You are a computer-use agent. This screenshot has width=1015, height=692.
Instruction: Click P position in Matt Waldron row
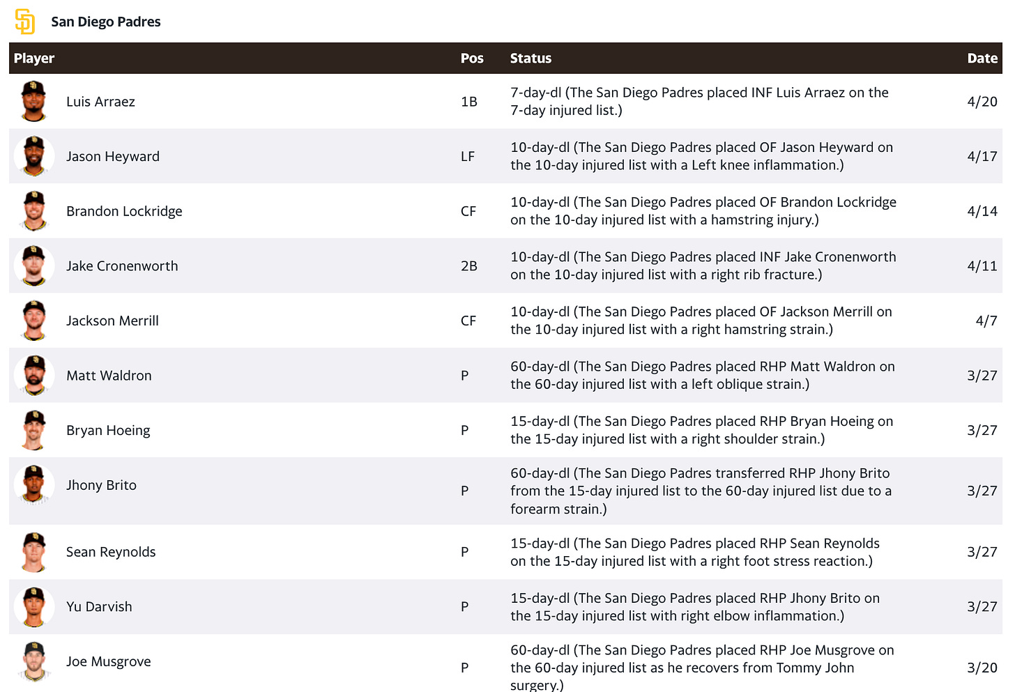(465, 376)
